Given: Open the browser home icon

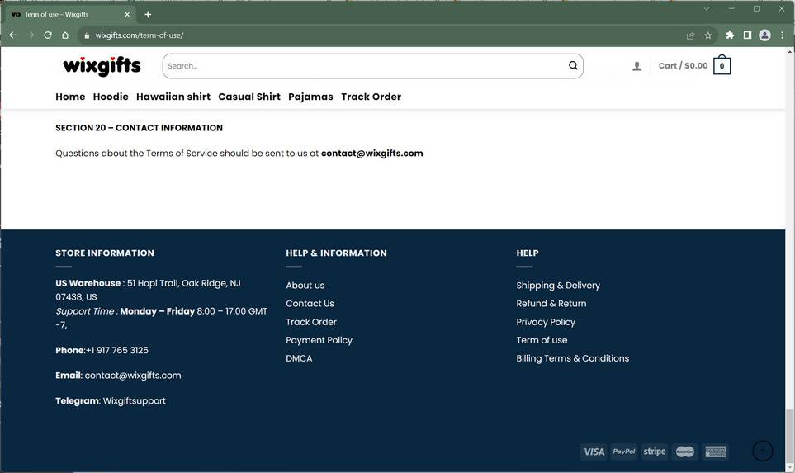Looking at the screenshot, I should pyautogui.click(x=65, y=35).
